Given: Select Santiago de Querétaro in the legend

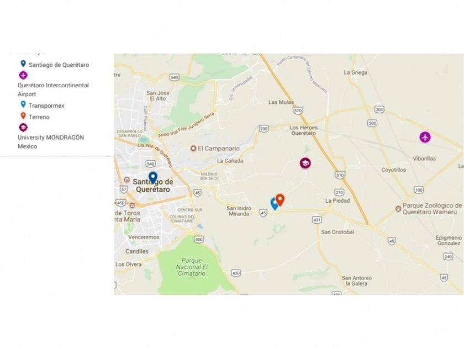Looking at the screenshot, I should click(59, 65).
